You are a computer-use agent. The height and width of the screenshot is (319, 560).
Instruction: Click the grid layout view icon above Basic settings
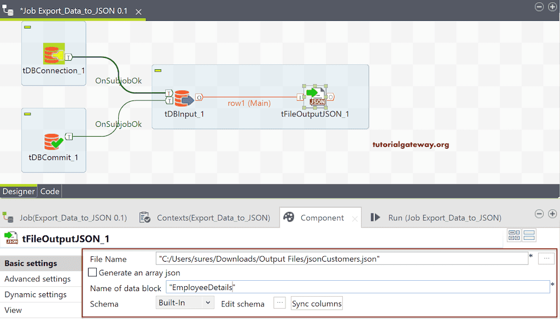[515, 235]
